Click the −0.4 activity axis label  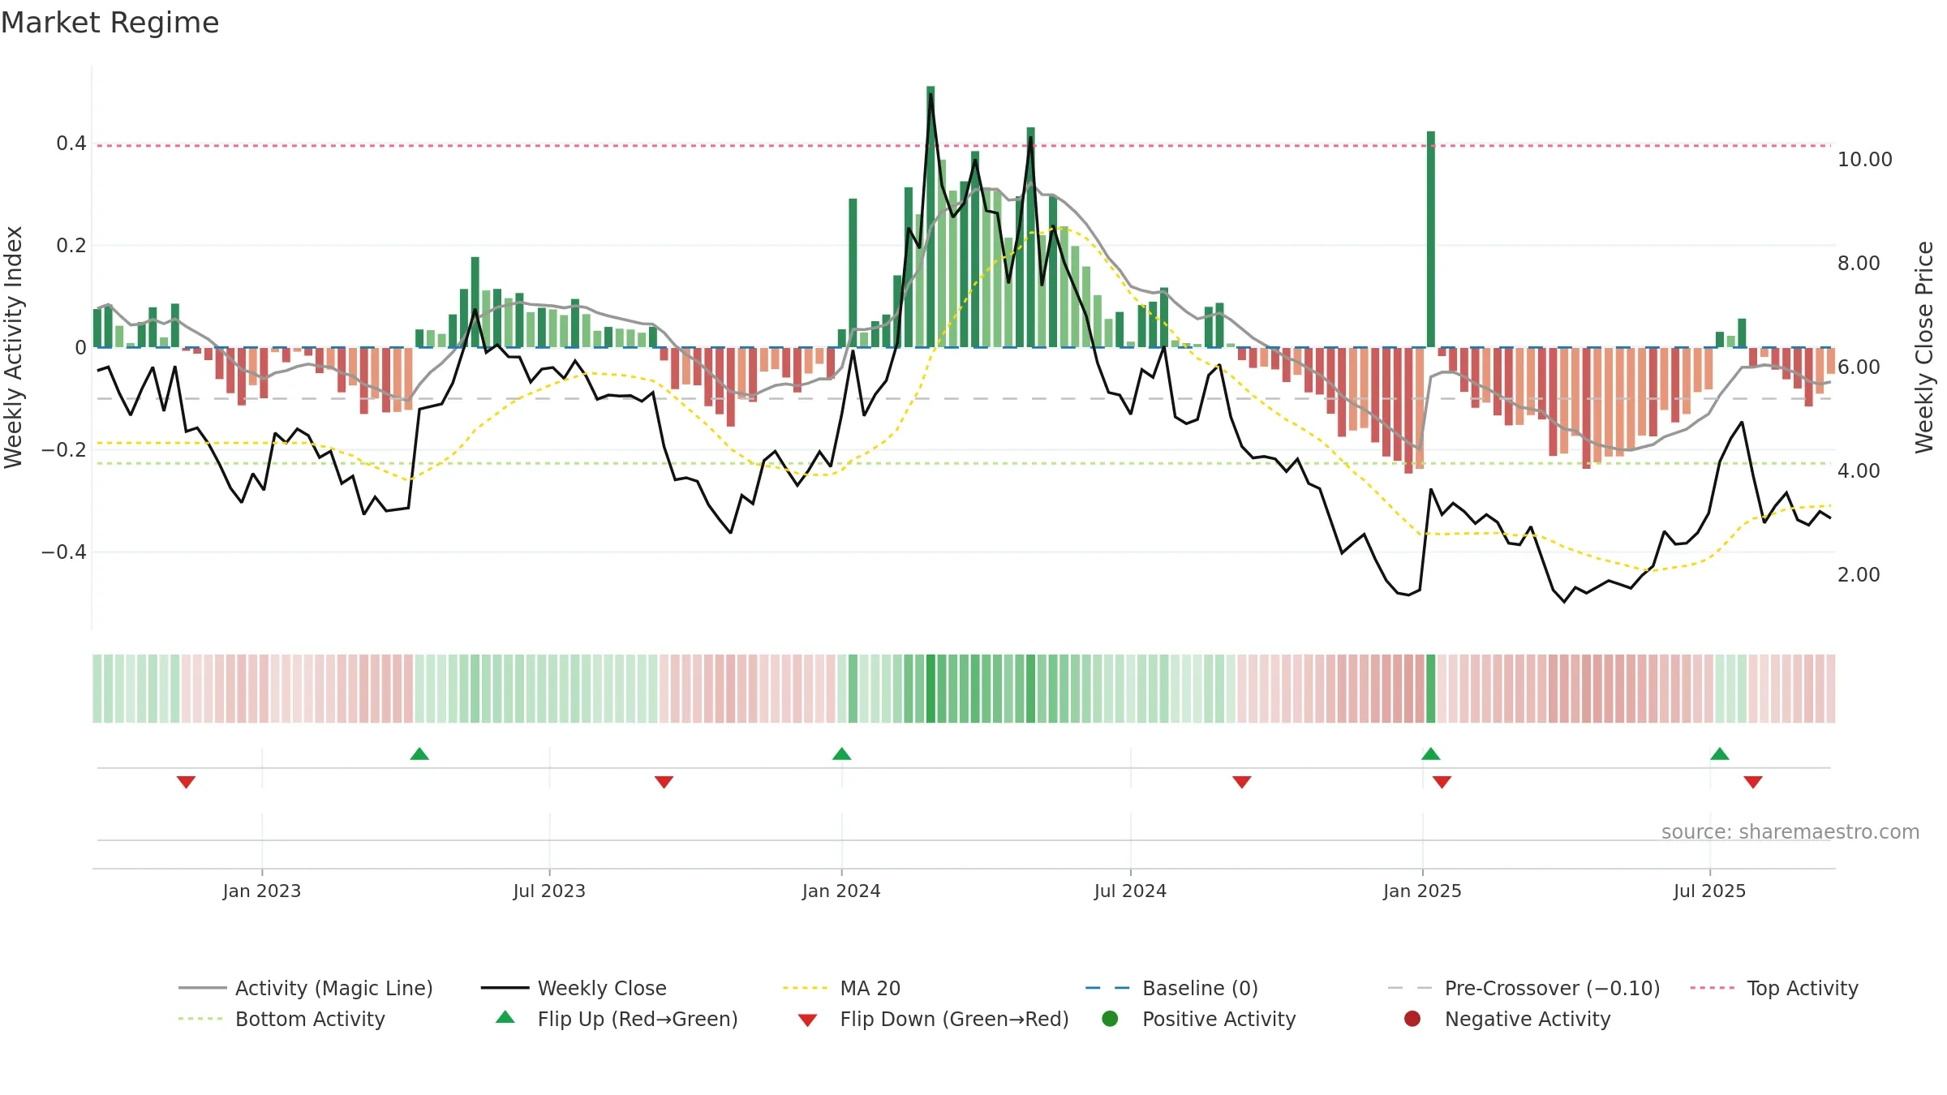(64, 552)
